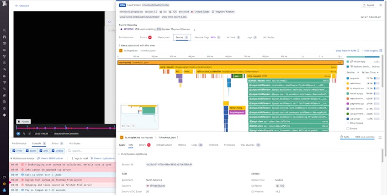
Task: Click into the console Search field
Action: point(90,151)
